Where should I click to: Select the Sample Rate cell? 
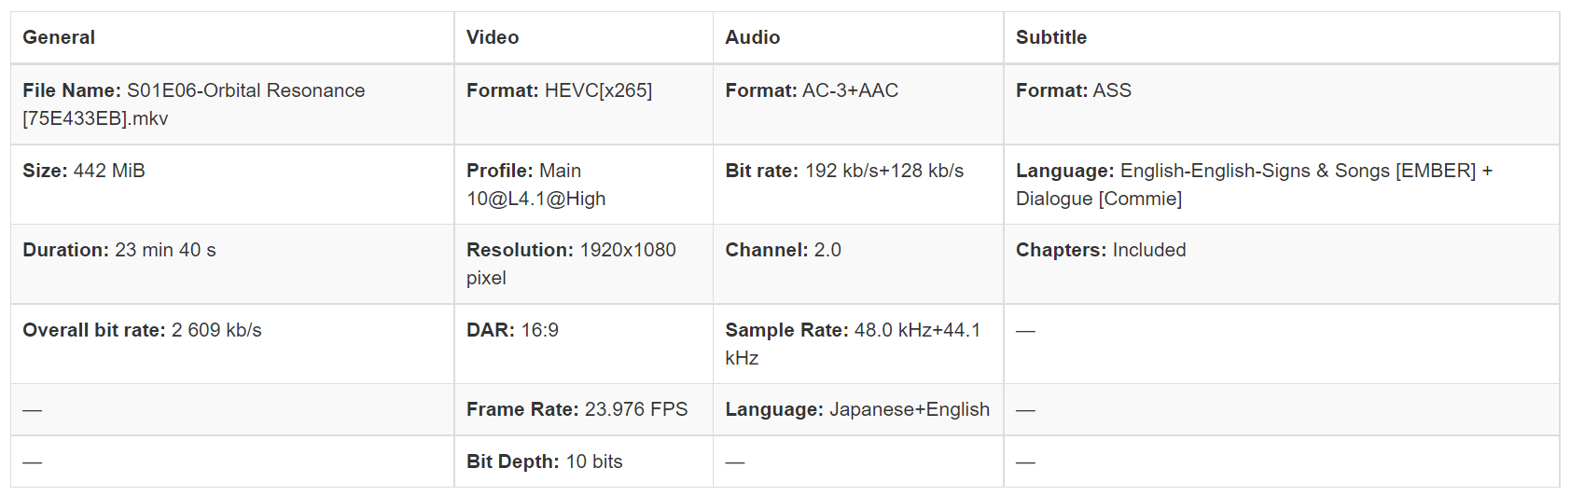853,344
